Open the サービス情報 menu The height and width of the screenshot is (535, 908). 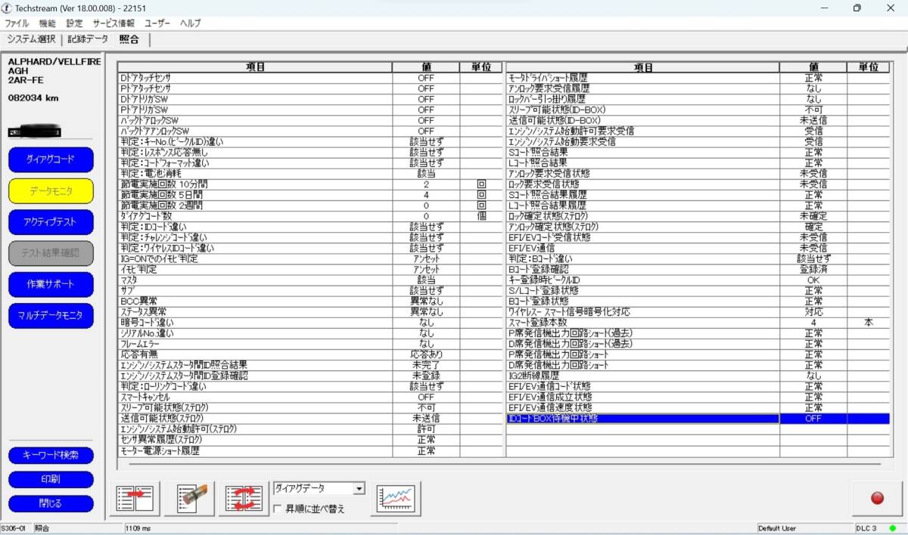pos(113,23)
